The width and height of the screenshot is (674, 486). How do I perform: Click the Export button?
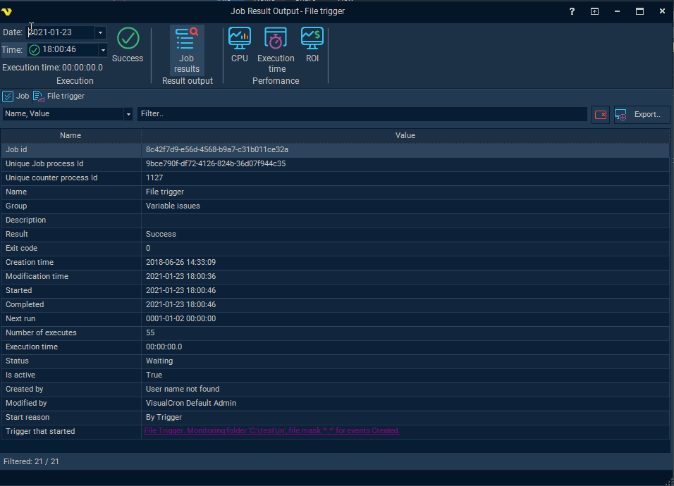[641, 114]
